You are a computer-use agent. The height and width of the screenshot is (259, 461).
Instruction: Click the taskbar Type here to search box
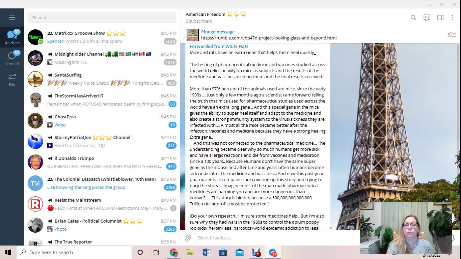point(74,252)
